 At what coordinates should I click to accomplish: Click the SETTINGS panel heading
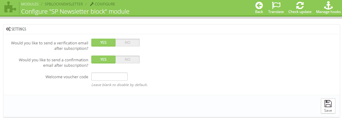tap(19, 29)
